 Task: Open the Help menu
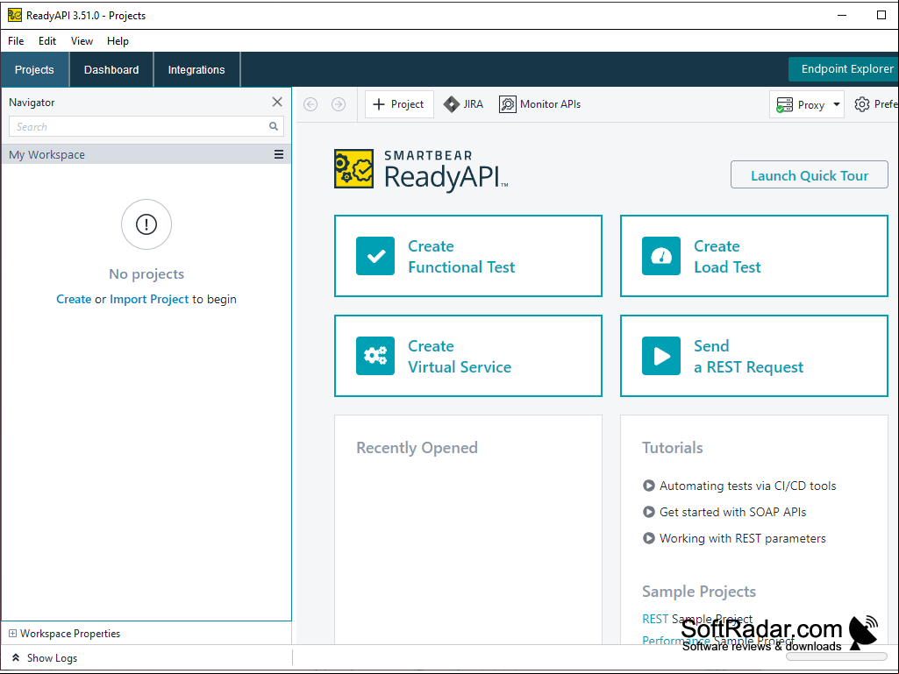(x=118, y=41)
